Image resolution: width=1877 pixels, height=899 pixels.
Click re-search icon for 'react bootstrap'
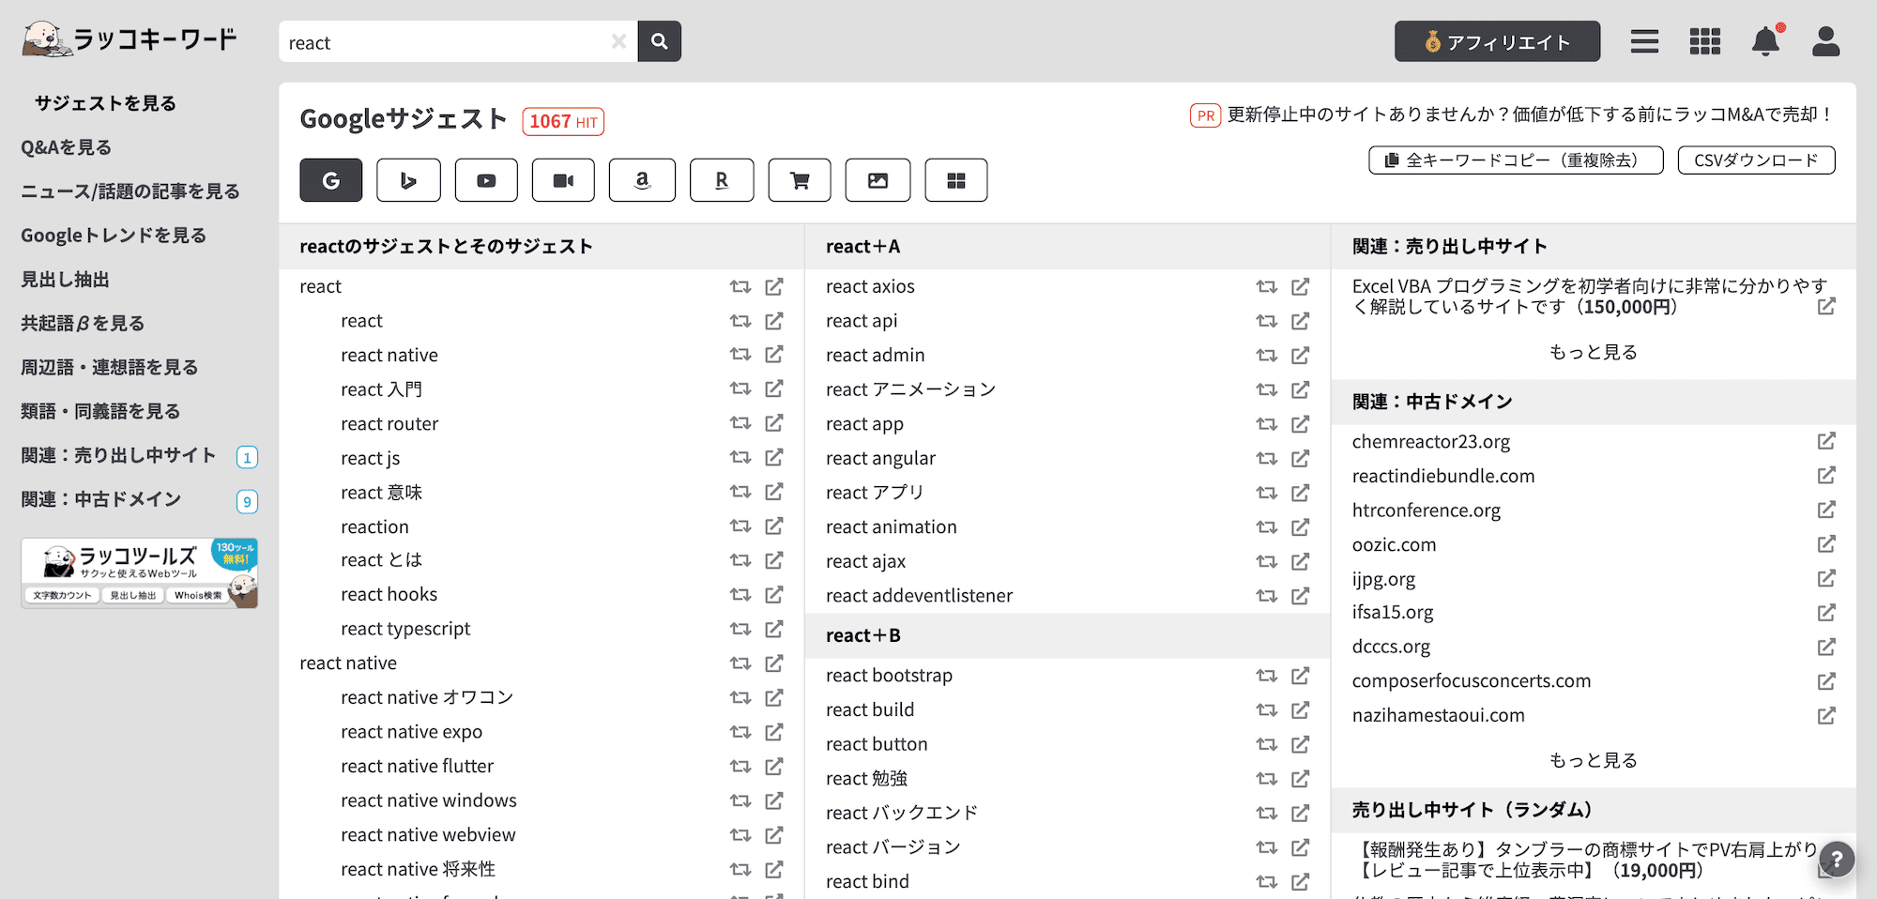tap(1267, 676)
